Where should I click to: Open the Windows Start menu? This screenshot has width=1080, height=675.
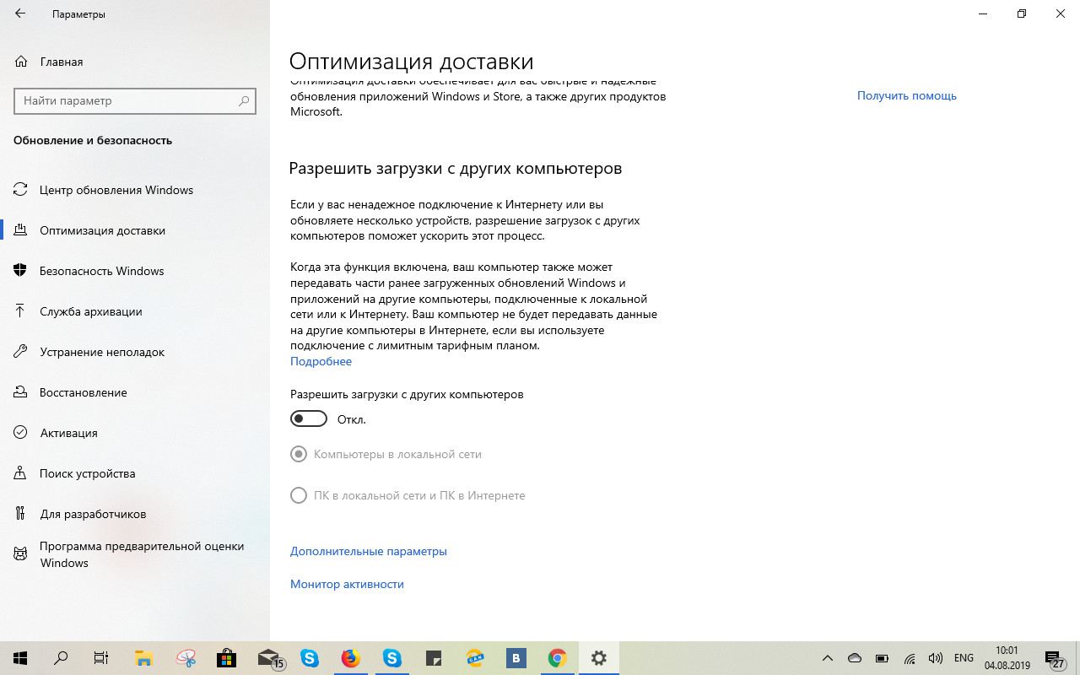(20, 658)
